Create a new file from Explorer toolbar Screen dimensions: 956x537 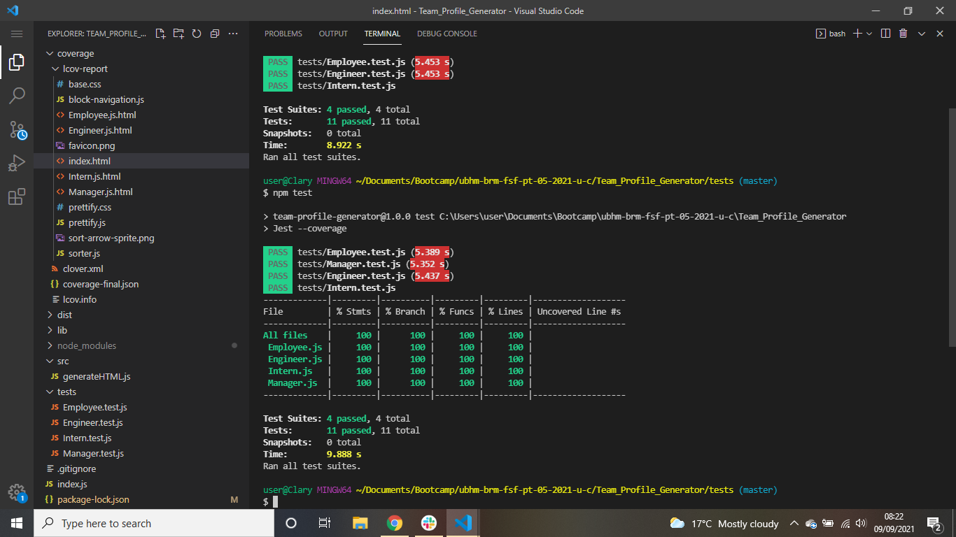click(160, 33)
